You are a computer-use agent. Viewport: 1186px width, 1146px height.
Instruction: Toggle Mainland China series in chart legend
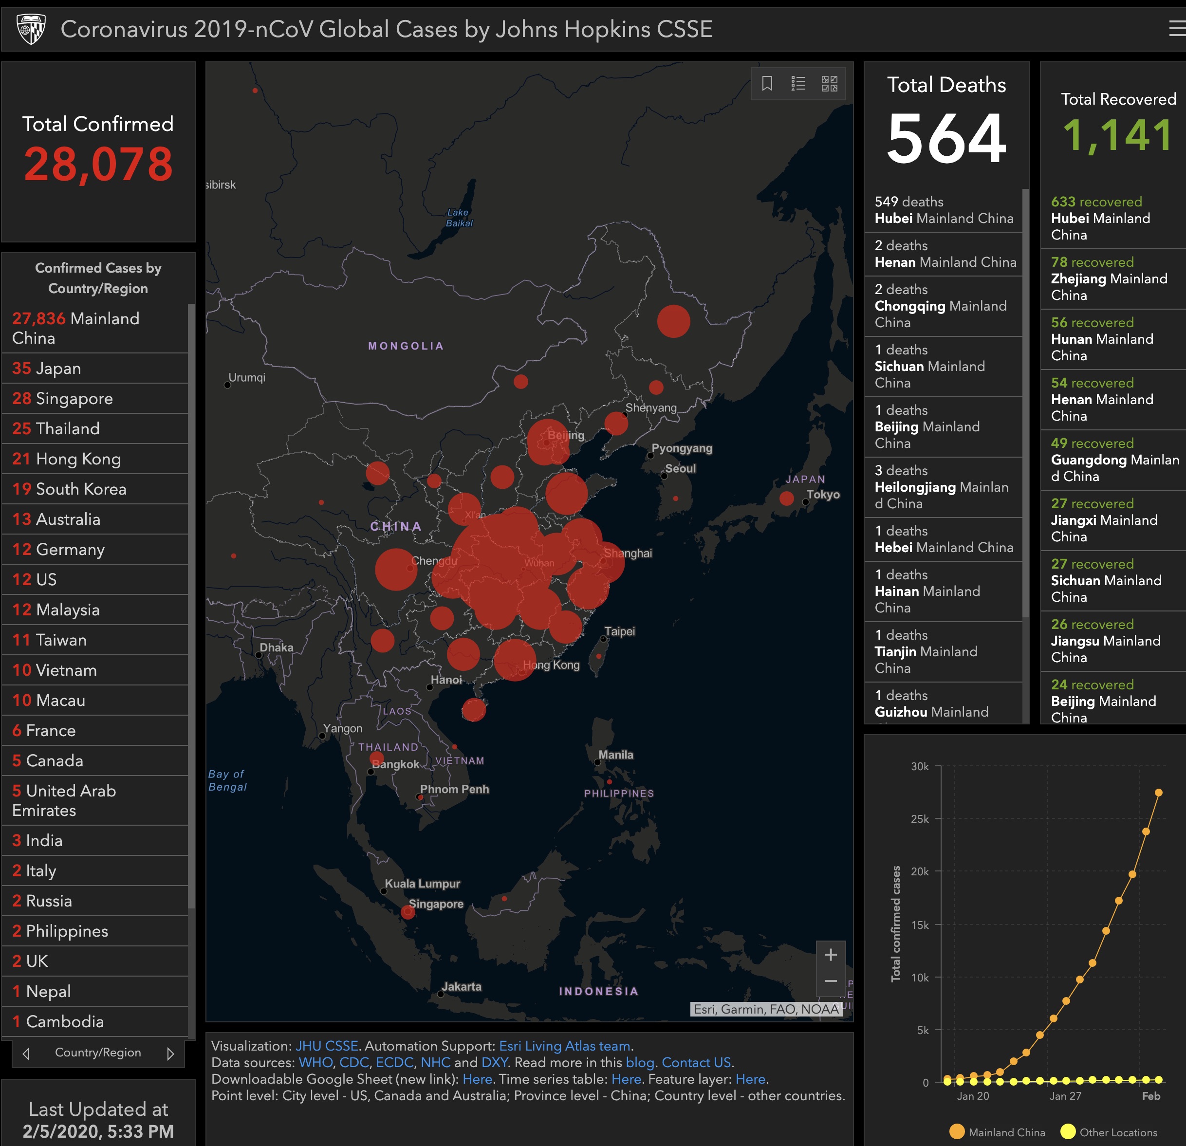[997, 1132]
